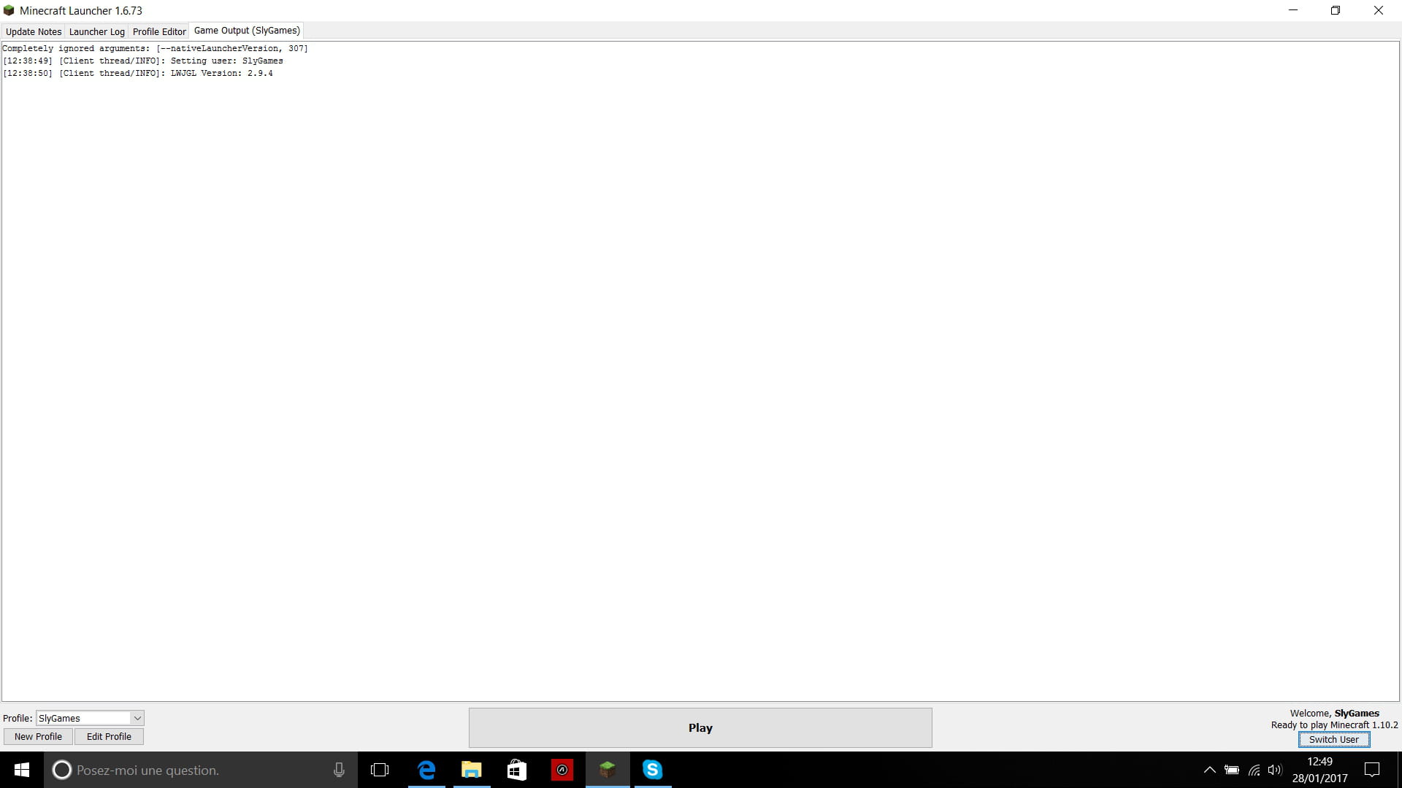Click the Minecraft grass block taskbar icon
The width and height of the screenshot is (1402, 788).
point(608,770)
